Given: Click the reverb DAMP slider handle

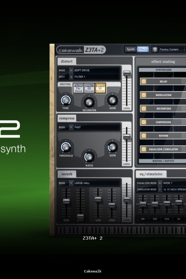Looking at the screenshot, I should coord(80,217).
